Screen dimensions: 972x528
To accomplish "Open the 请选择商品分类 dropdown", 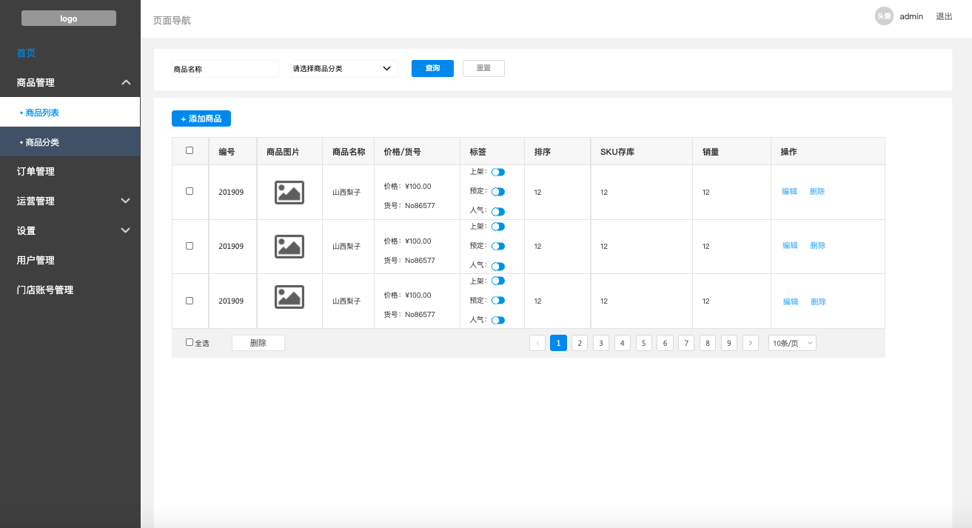I will tap(344, 69).
